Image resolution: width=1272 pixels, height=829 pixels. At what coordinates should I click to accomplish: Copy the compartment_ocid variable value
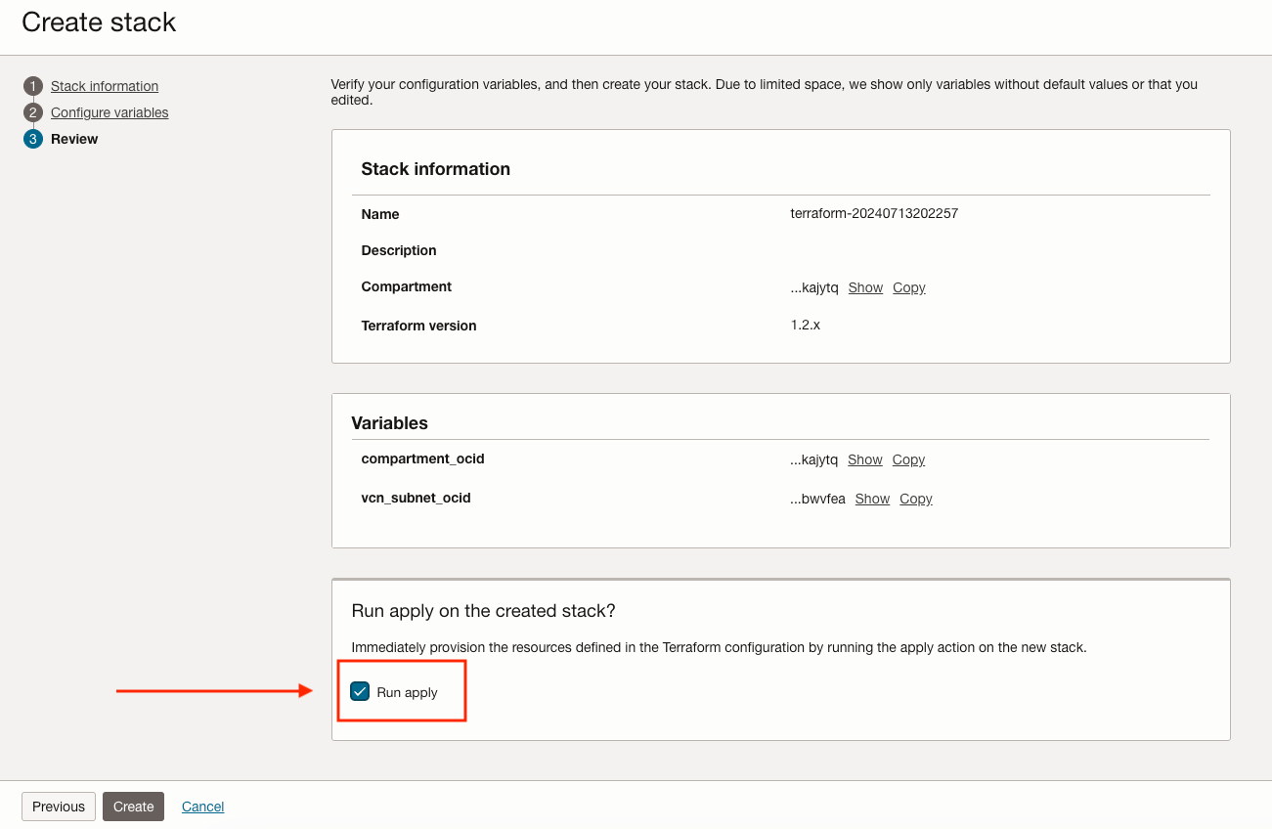(x=908, y=459)
